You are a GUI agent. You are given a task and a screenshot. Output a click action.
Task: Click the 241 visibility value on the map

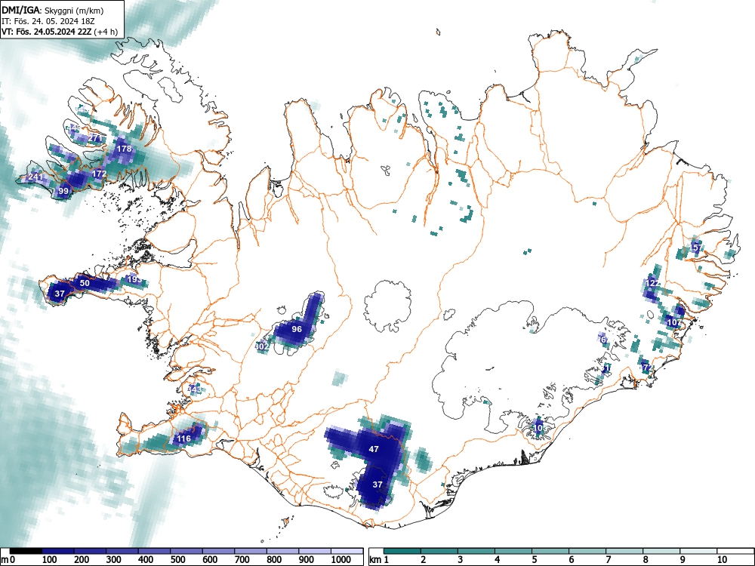point(35,177)
